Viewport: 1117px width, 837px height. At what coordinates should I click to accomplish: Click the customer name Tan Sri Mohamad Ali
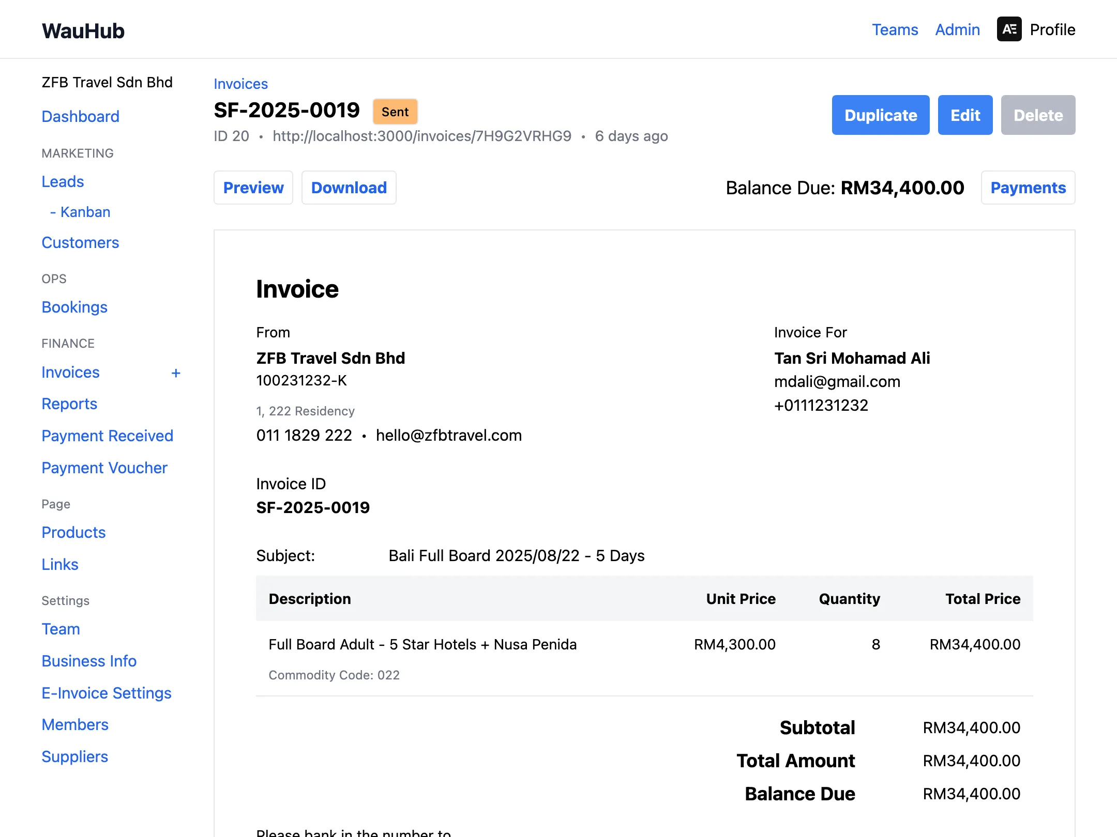coord(852,358)
